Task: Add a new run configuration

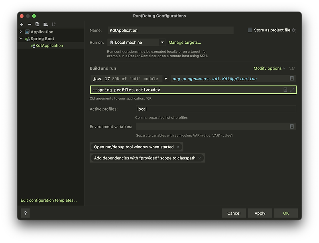Action: (20, 24)
